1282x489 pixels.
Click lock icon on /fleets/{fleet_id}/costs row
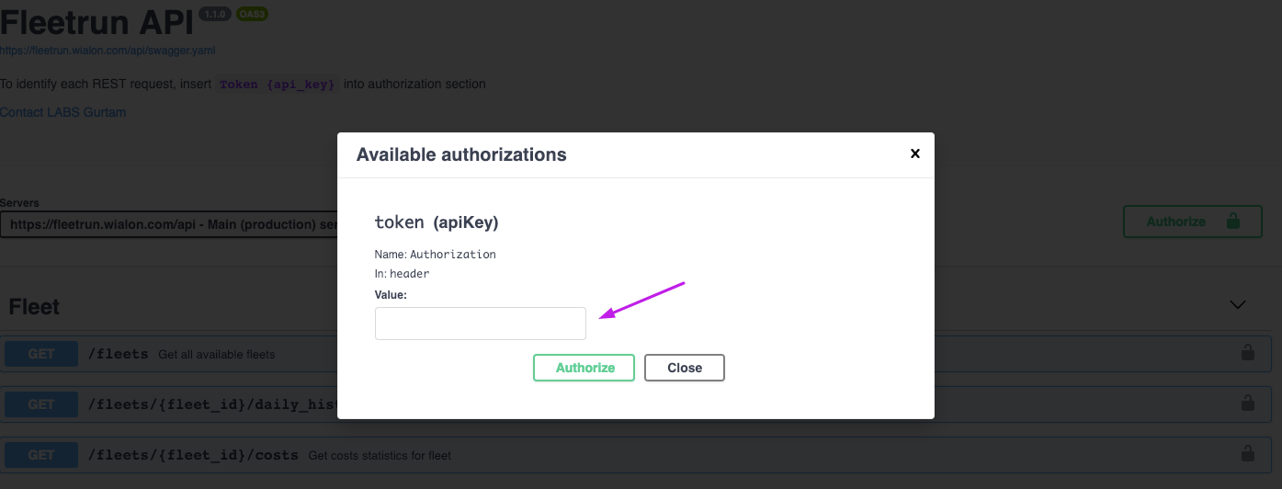[x=1247, y=454]
